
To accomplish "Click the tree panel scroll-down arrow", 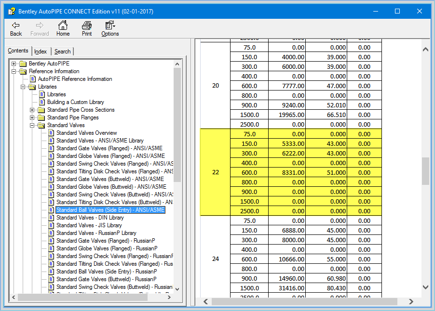I will [x=177, y=289].
